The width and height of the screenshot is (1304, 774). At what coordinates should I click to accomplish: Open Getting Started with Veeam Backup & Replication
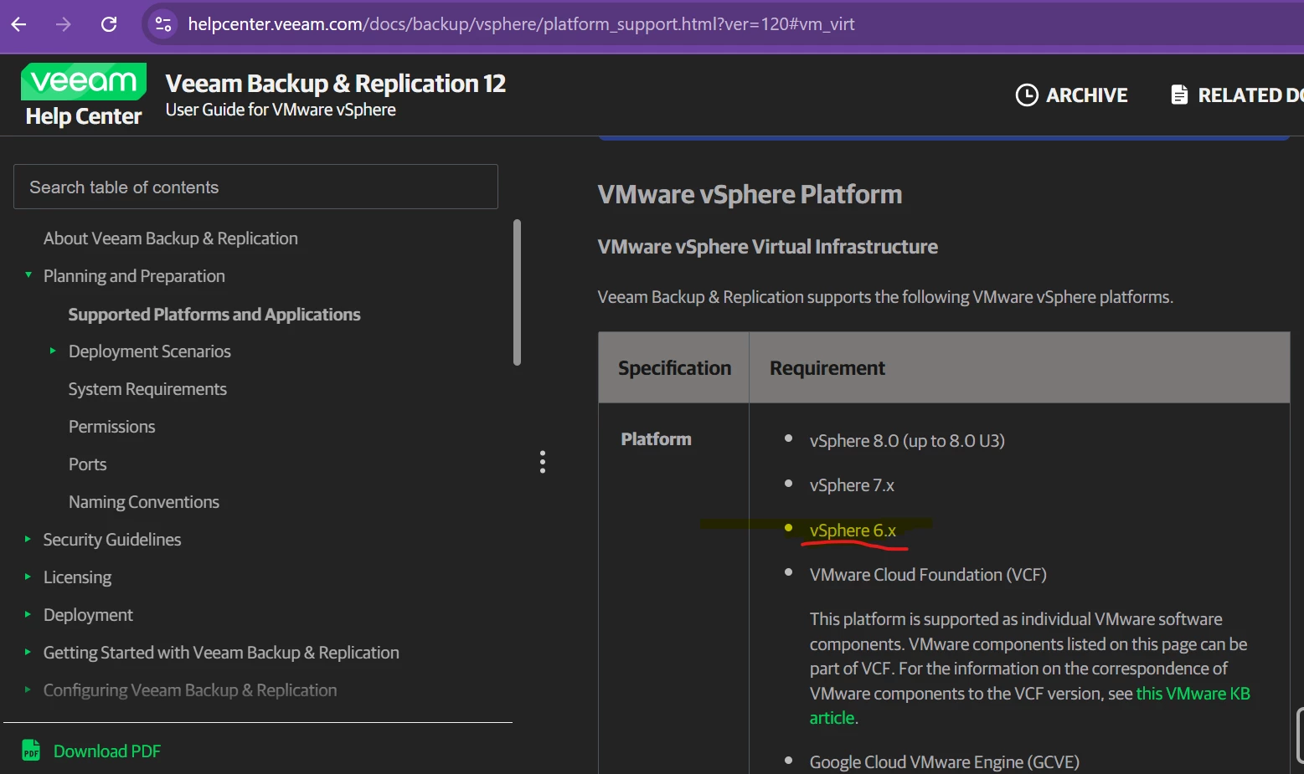click(221, 653)
